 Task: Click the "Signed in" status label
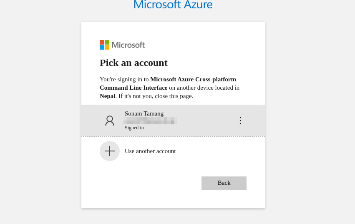[134, 128]
